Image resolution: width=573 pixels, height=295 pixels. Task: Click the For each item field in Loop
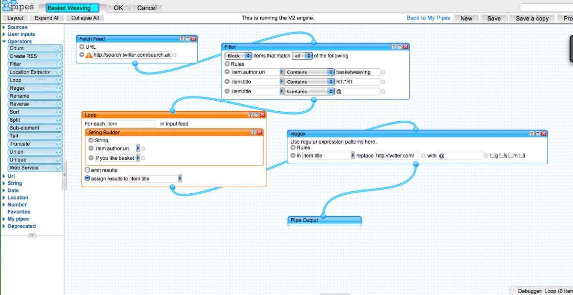tap(131, 124)
